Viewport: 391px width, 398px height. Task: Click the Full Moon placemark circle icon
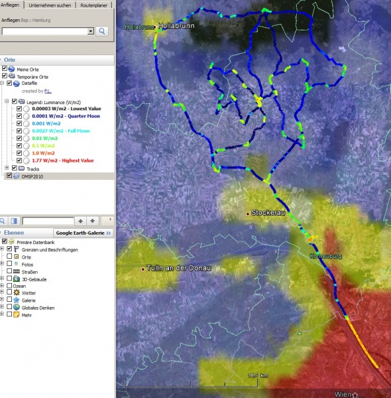click(x=27, y=131)
